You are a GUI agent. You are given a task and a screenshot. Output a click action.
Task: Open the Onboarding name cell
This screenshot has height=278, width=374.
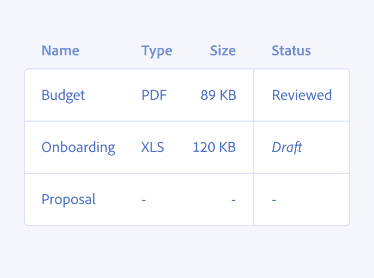(78, 148)
